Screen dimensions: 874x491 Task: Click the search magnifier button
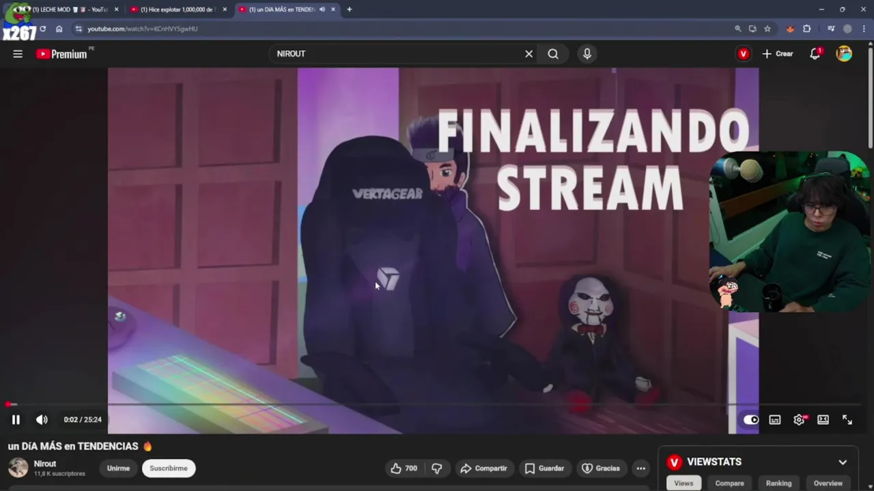(x=553, y=54)
